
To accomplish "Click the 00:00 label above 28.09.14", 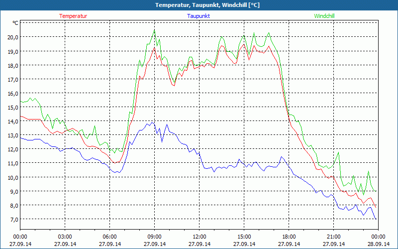I will point(378,237).
